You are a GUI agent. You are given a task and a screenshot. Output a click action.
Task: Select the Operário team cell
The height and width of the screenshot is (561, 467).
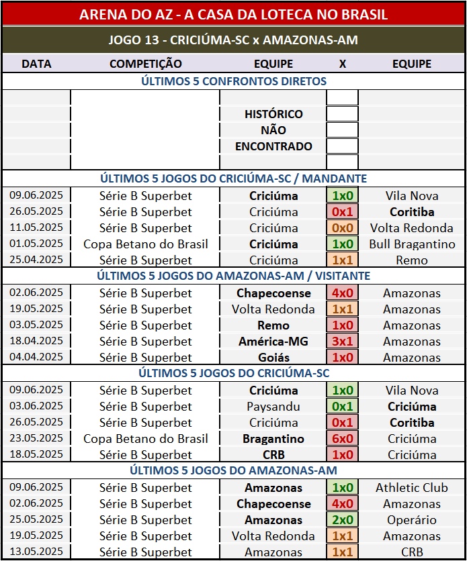click(x=412, y=520)
